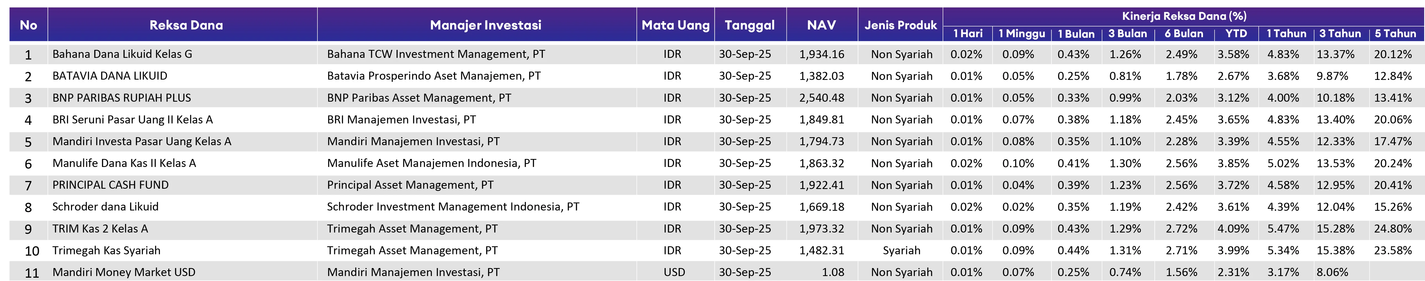Click the Reksa Dana column header

pyautogui.click(x=186, y=25)
